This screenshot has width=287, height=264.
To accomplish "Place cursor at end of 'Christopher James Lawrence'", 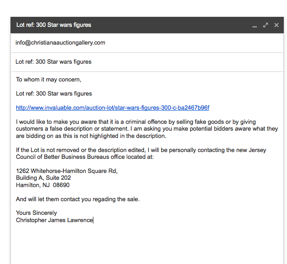I will click(93, 220).
